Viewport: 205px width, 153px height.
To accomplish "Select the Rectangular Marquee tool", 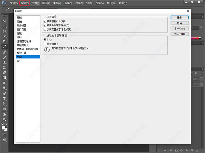I will [x=4, y=26].
